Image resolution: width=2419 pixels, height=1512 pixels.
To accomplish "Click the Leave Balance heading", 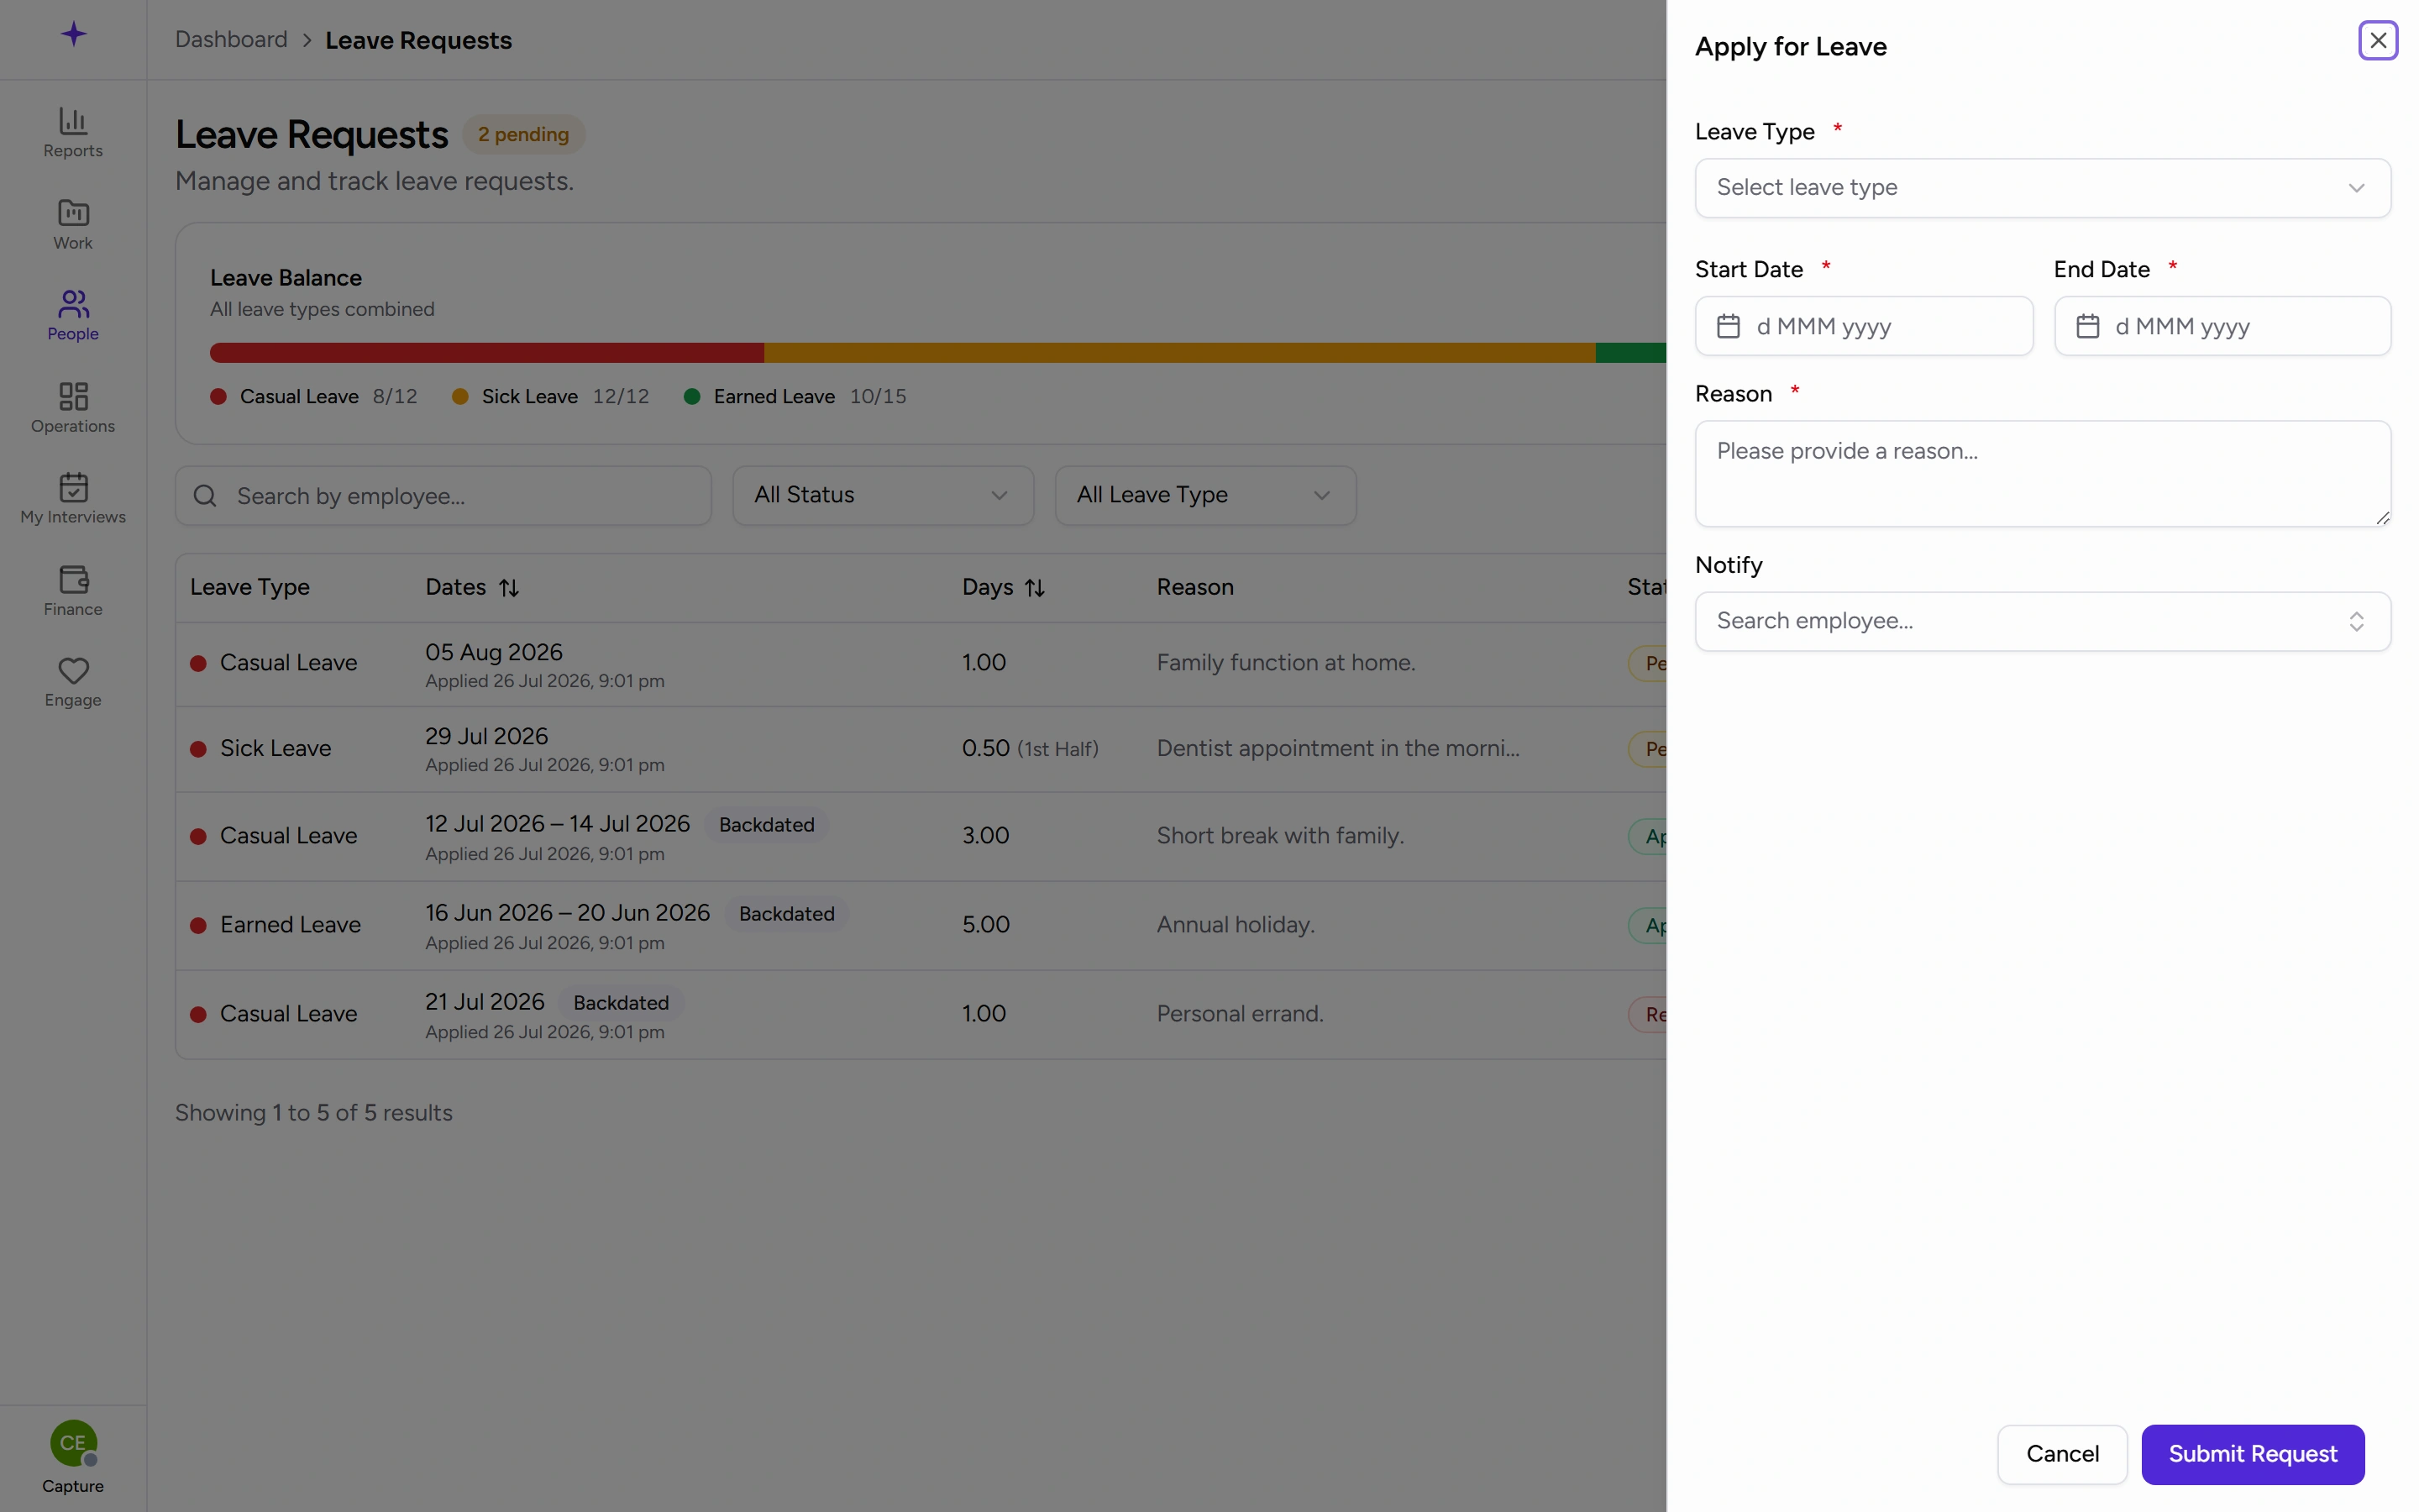I will coord(286,278).
